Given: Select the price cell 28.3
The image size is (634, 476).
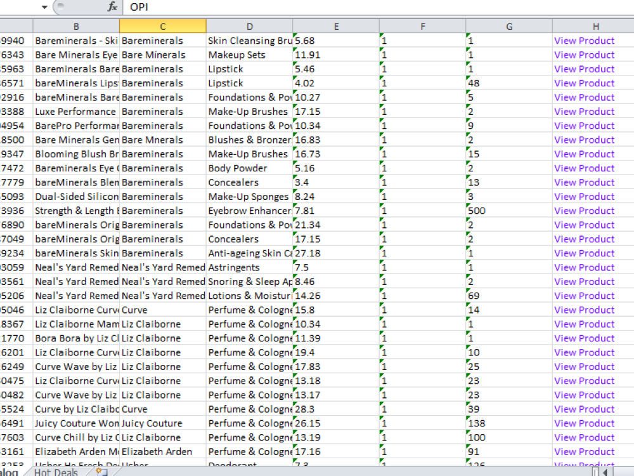Looking at the screenshot, I should [336, 409].
